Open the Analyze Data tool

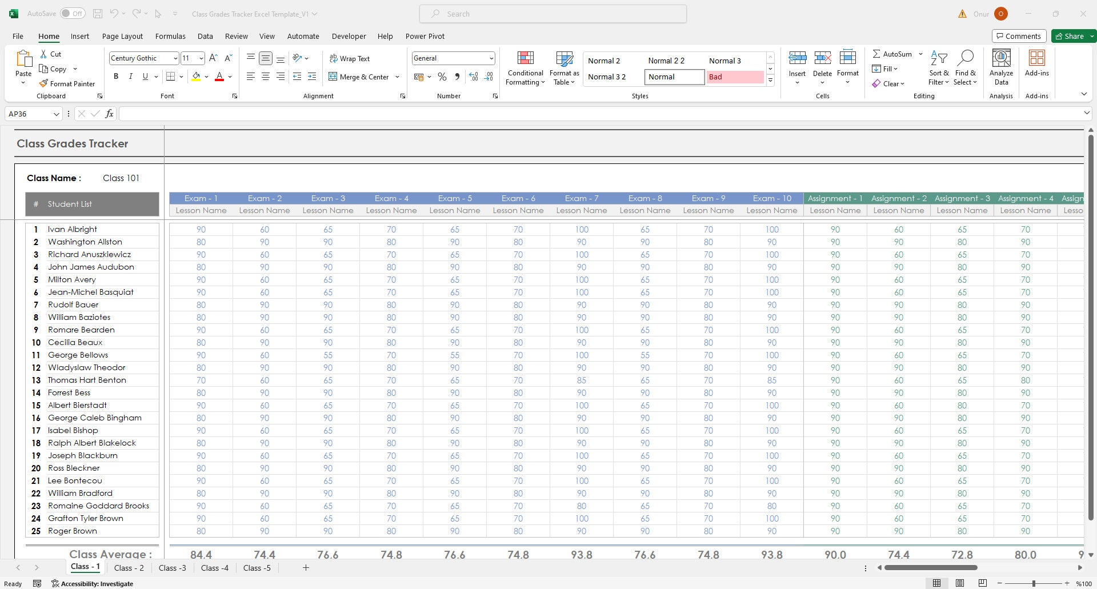(1000, 67)
